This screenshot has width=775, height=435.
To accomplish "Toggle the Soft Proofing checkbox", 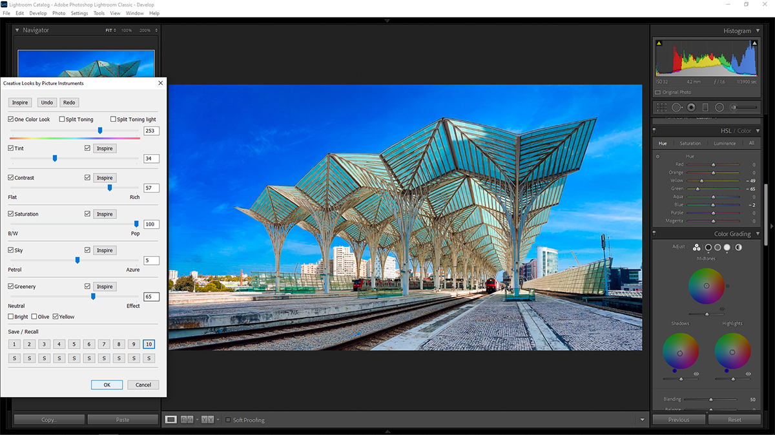I will 228,420.
